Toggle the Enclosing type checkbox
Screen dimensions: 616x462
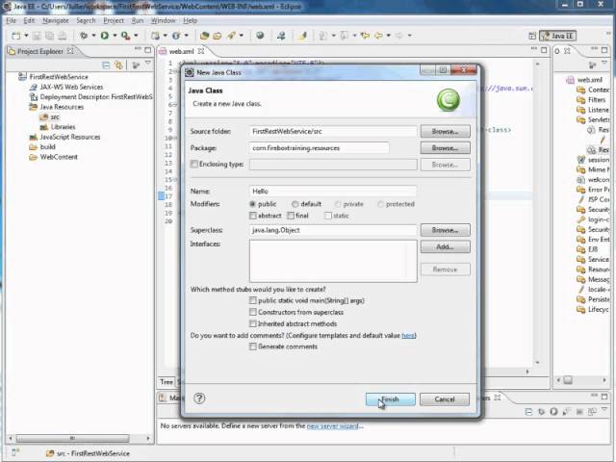pos(194,164)
